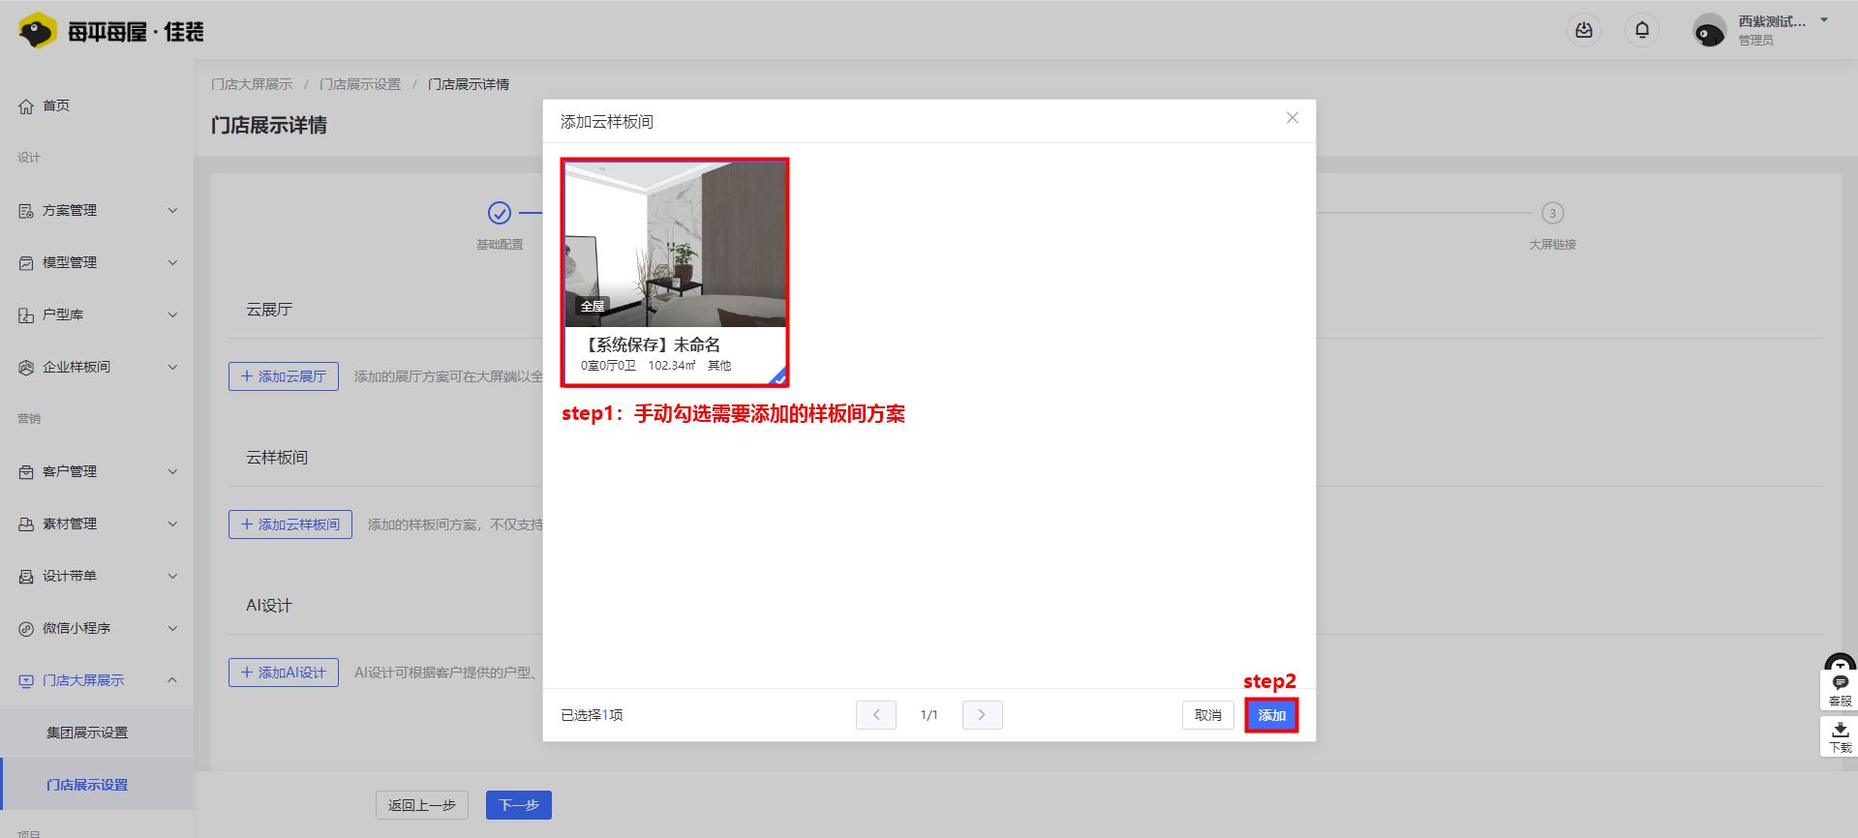Viewport: 1858px width, 838px height.
Task: Open the notification bell
Action: click(1642, 30)
